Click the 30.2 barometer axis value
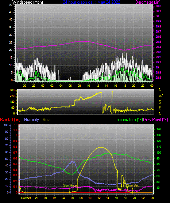This screenshot has width=170, height=203. [x=158, y=6]
